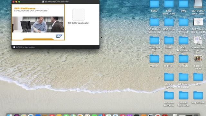The height and width of the screenshot is (116, 206).
Task: Zoom the installer window with the green button
Action: pyautogui.click(x=19, y=2)
